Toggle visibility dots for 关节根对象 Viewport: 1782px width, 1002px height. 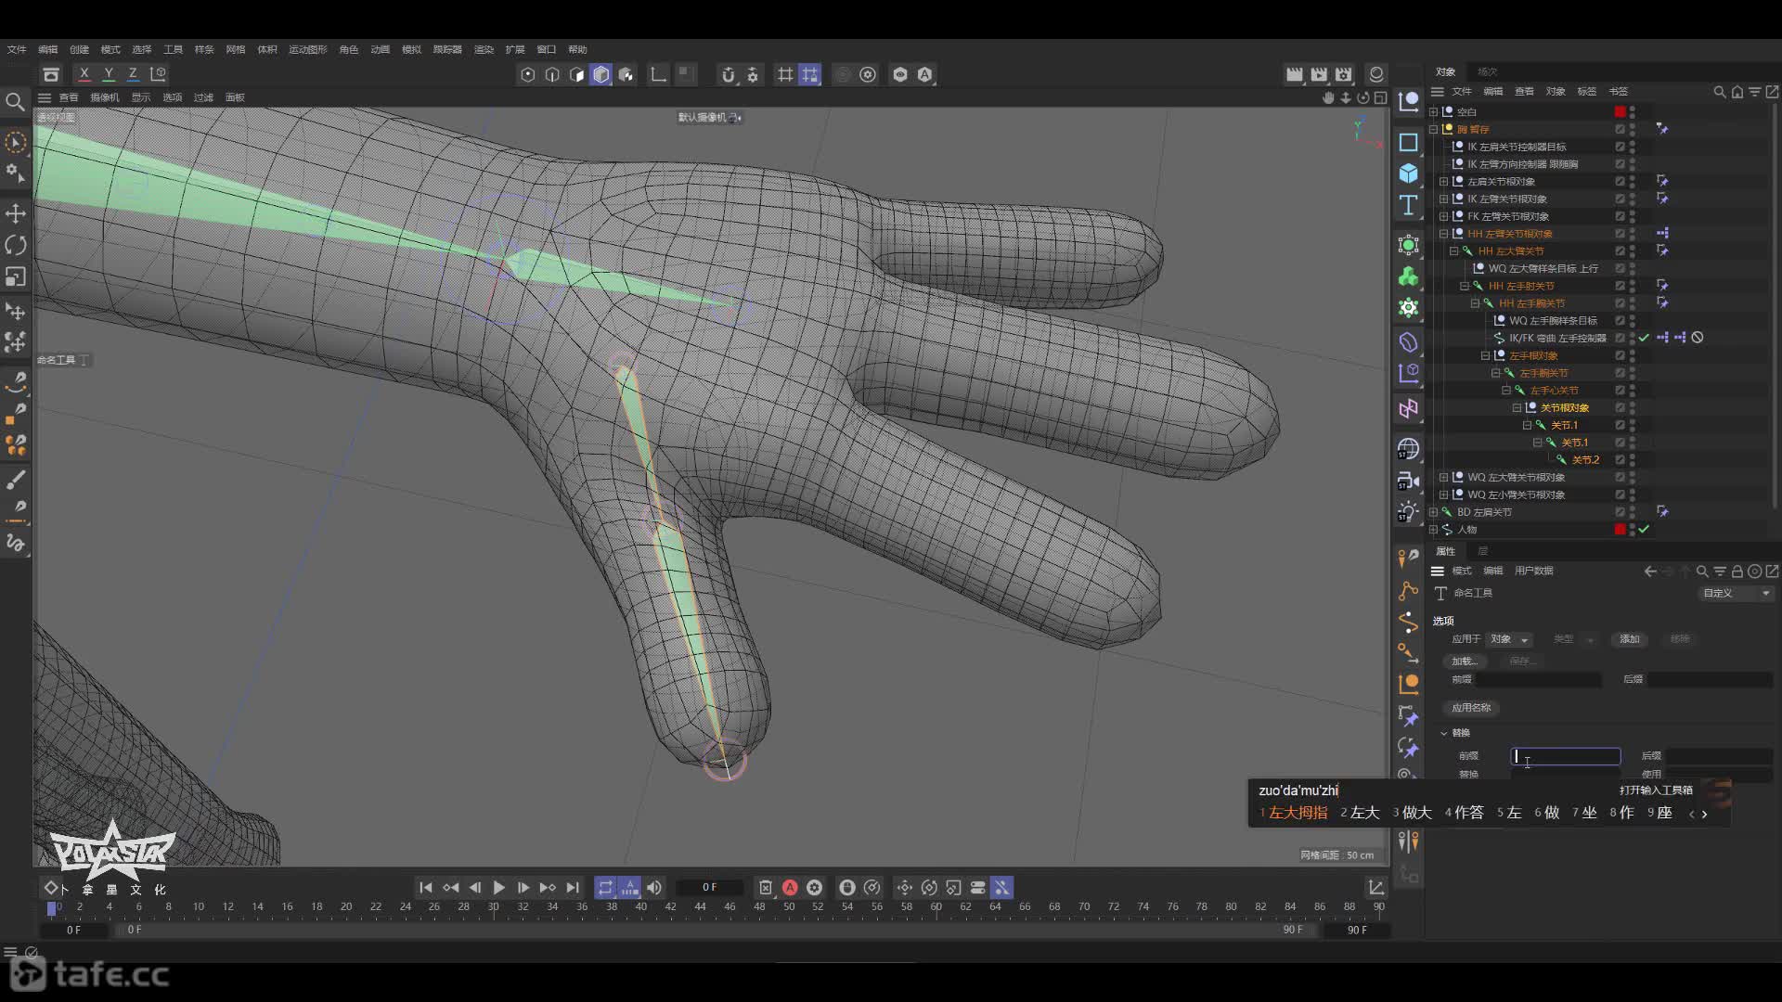click(x=1633, y=407)
